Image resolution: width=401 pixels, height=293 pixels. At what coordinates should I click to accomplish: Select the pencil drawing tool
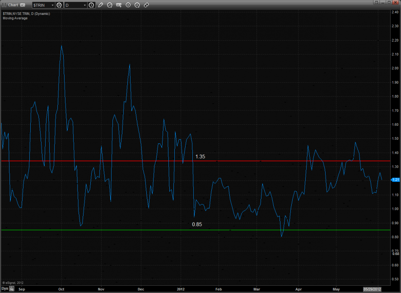(x=100, y=5)
